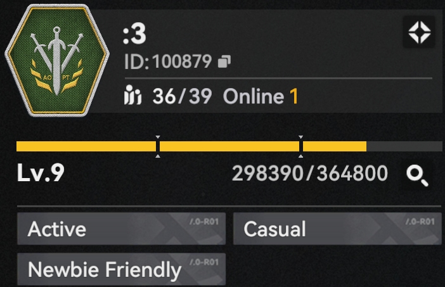The image size is (445, 287).
Task: Click the green hexagonal guild emblem
Action: click(57, 60)
